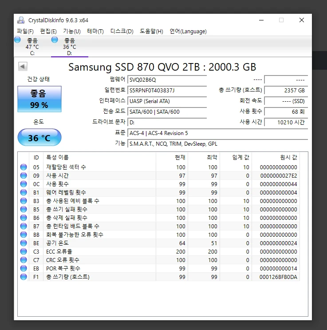Click standard field ACS-4 | ACS-4 Revision 5
Image resolution: width=327 pixels, height=330 pixels.
(218, 133)
